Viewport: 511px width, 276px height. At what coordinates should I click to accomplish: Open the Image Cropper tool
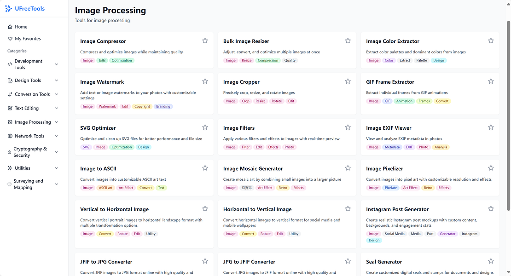[241, 82]
